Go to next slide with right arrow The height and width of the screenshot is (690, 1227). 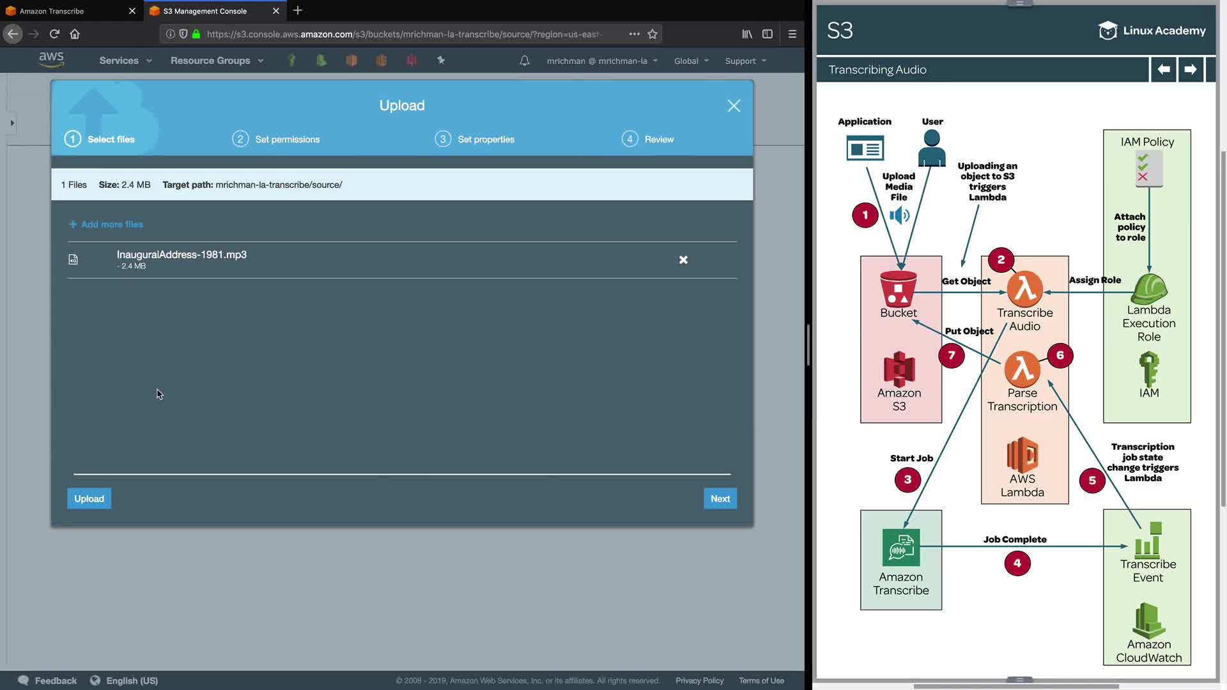[1190, 69]
